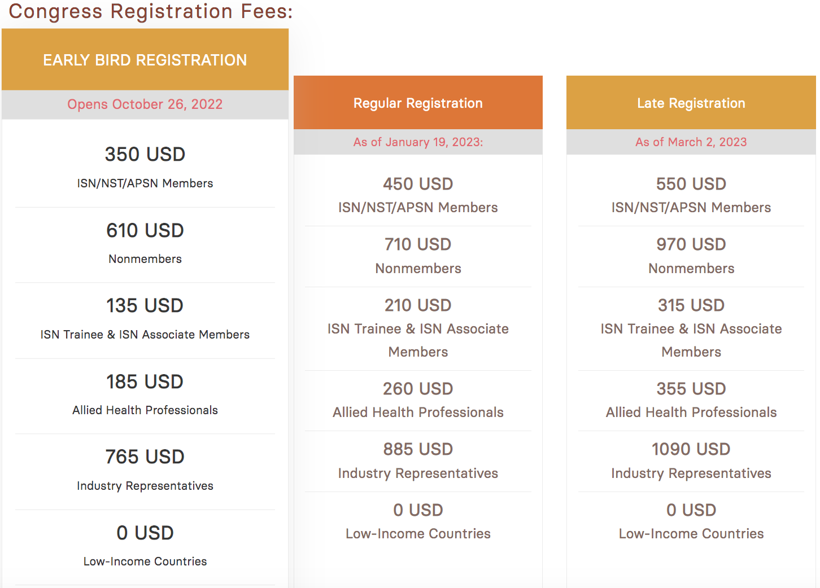Click regular 450 USD member price
The height and width of the screenshot is (588, 820).
pyautogui.click(x=418, y=184)
